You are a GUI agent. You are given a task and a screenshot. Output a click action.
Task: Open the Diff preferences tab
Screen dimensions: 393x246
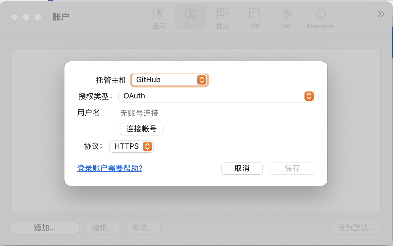pyautogui.click(x=254, y=19)
